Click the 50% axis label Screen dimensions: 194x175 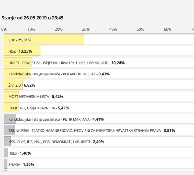coord(140,29)
